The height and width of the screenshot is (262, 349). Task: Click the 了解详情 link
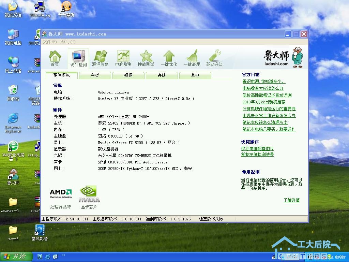tap(291, 200)
